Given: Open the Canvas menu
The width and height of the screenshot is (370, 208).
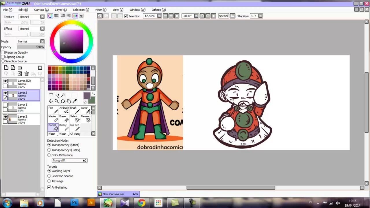Looking at the screenshot, I should coord(41,10).
